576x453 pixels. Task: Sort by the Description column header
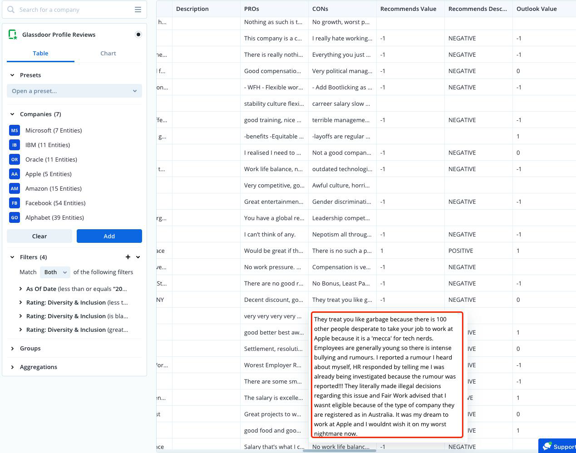[x=206, y=9]
